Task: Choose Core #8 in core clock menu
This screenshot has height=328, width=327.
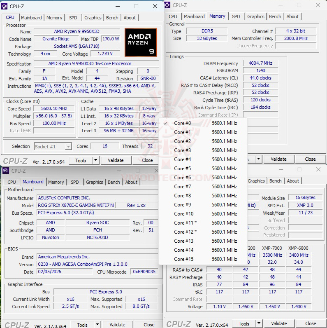Action: coord(203,196)
